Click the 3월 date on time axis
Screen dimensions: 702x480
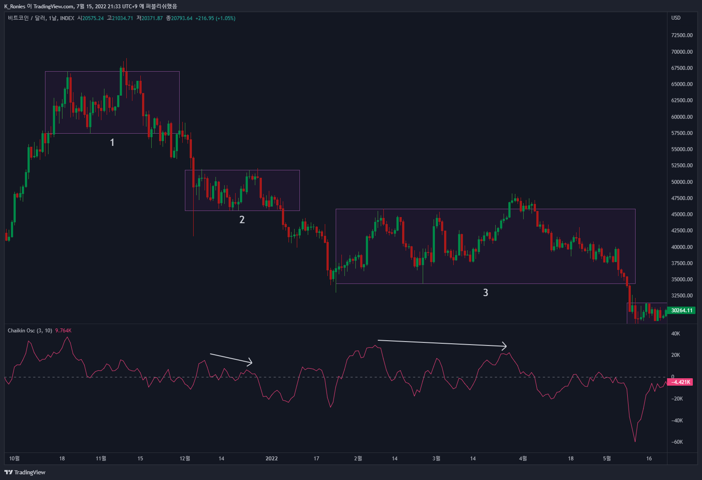pos(436,459)
